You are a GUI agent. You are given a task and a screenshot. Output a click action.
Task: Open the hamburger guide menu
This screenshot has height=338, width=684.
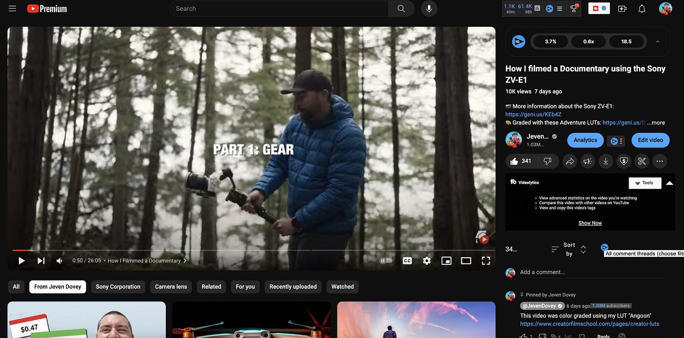pos(13,8)
